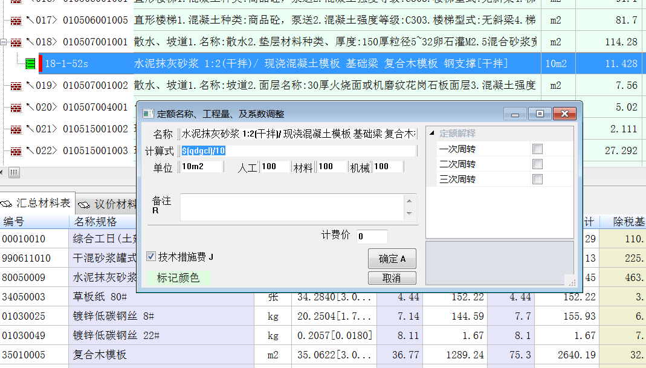Open the 标记颜色 color swatch
This screenshot has height=368, width=646.
(178, 278)
